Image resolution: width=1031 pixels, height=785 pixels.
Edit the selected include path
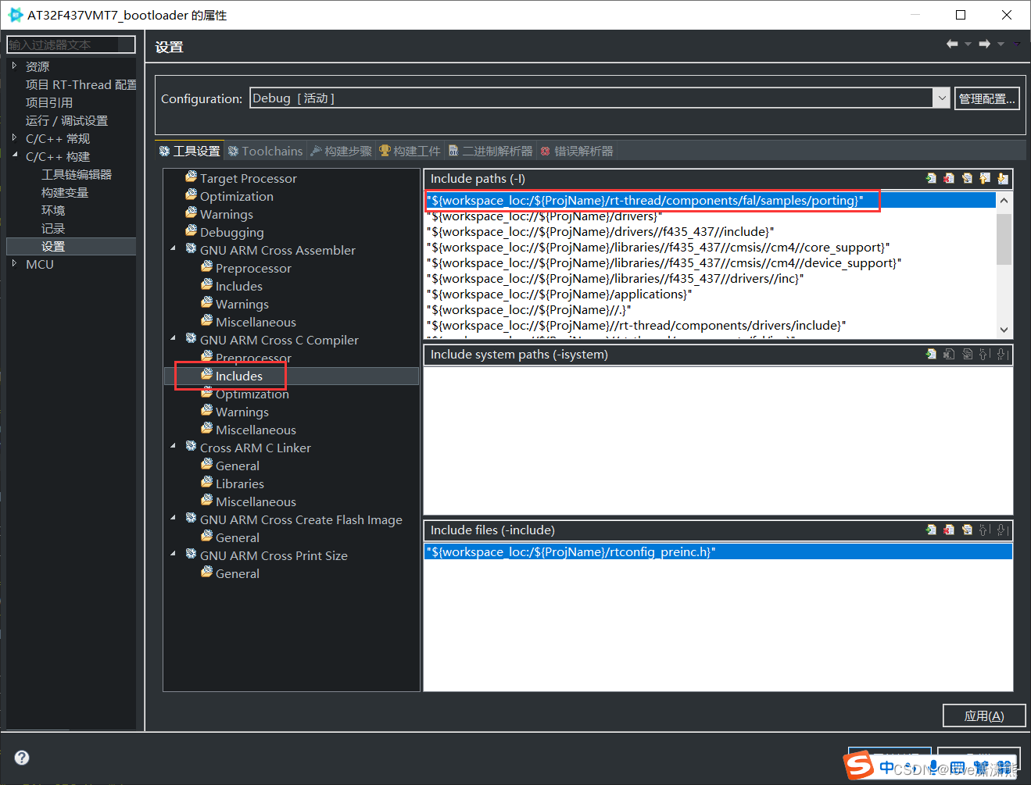pos(967,178)
